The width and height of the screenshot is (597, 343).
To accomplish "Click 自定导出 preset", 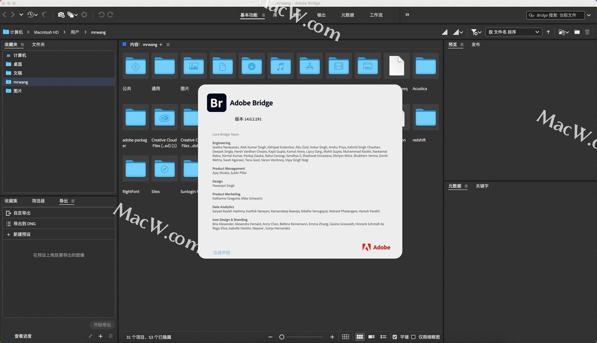I will click(x=59, y=213).
